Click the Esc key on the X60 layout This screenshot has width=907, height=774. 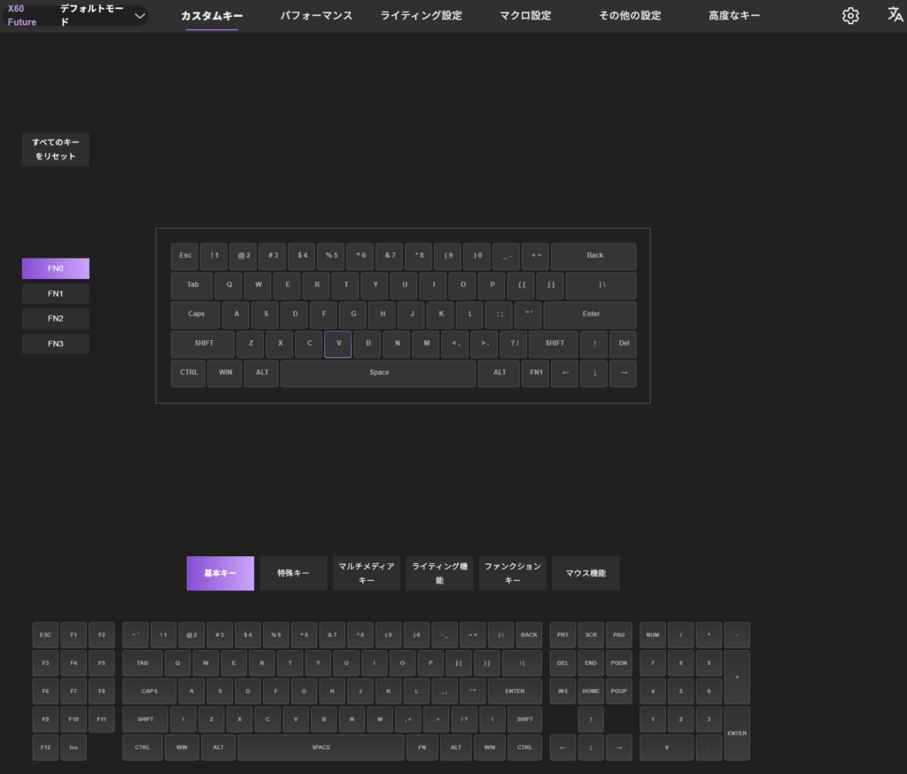point(184,256)
